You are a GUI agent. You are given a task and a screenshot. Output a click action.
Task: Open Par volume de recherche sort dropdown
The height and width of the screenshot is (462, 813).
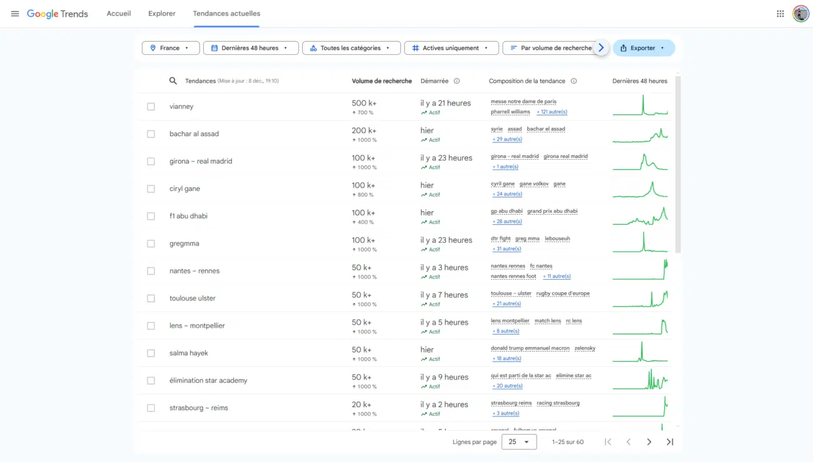pos(550,48)
